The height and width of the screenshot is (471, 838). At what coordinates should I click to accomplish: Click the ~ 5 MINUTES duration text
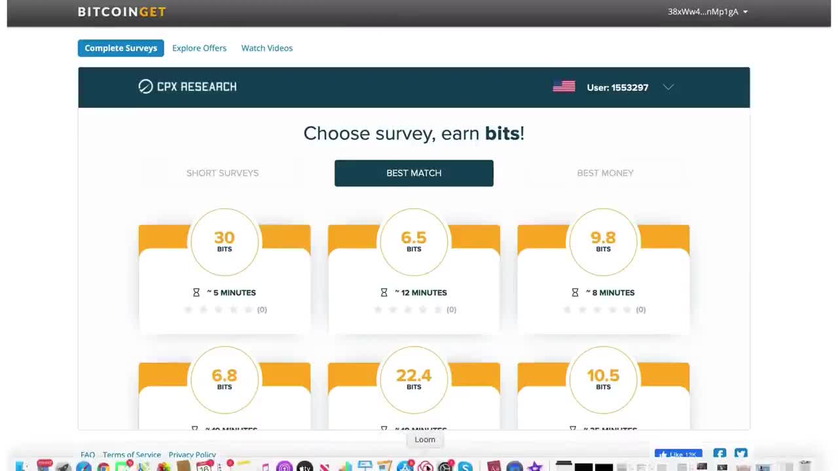[232, 292]
